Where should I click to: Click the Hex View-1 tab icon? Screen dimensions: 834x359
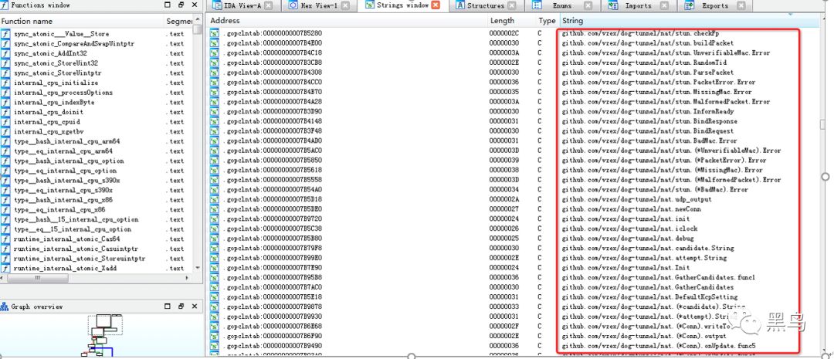pyautogui.click(x=293, y=5)
